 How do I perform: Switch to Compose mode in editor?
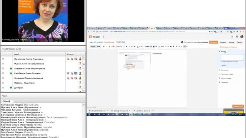coord(93,46)
